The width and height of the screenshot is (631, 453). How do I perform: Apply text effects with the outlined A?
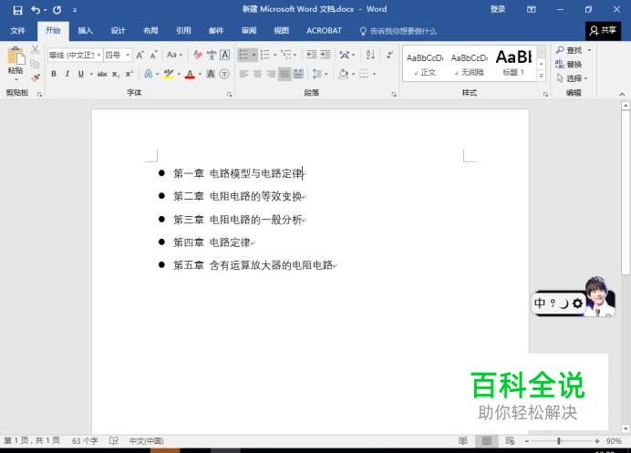pyautogui.click(x=149, y=74)
